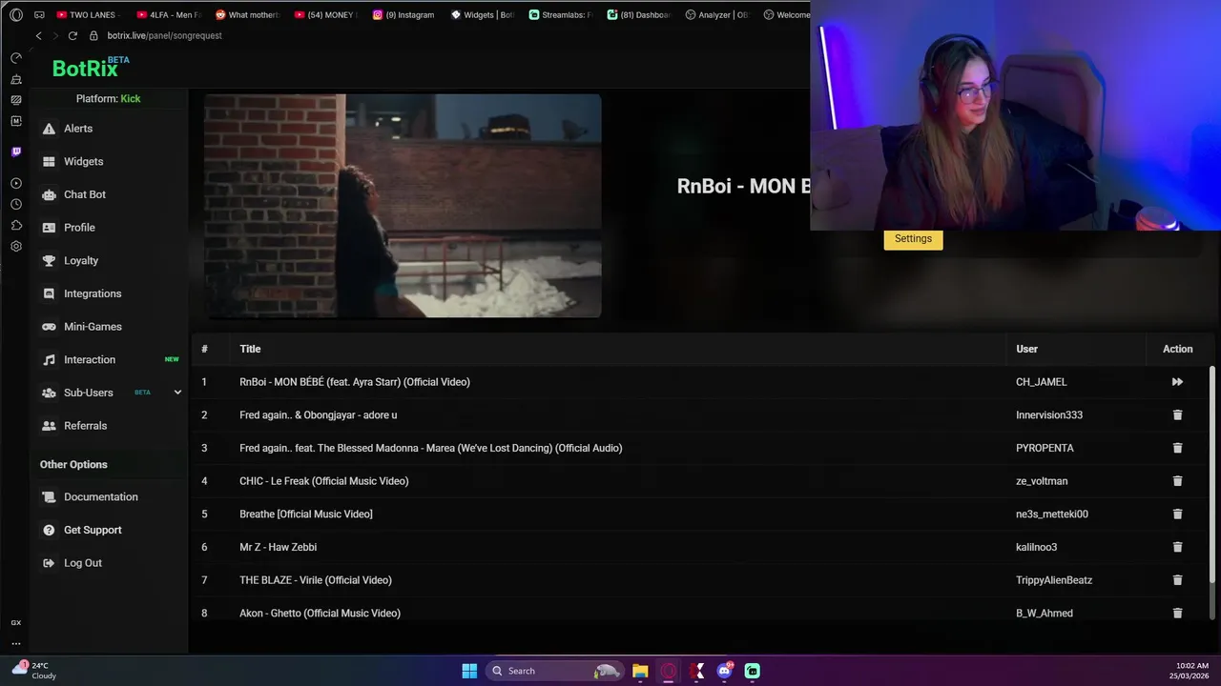The width and height of the screenshot is (1221, 686).
Task: Switch to the (81) Dashboard tab
Action: point(639,14)
